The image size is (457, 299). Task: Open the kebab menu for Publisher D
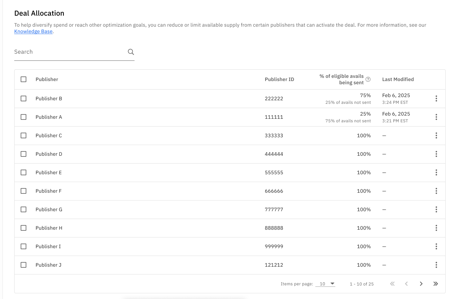pyautogui.click(x=436, y=154)
